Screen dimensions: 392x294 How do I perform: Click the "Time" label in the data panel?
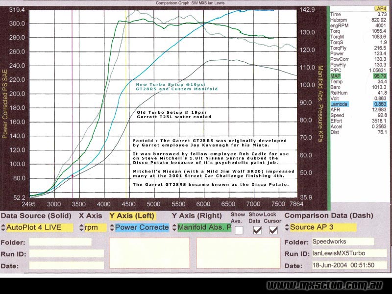[336, 15]
